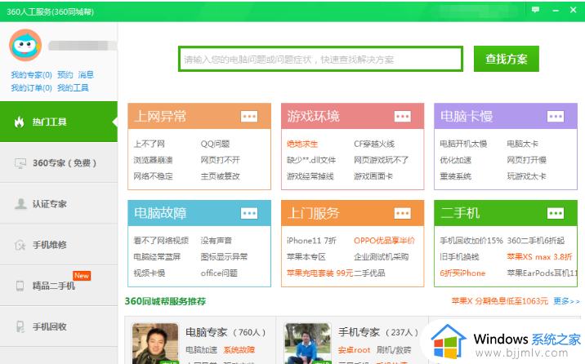The height and width of the screenshot is (364, 585).
Task: Open 苹果X 分期免息 promotion link
Action: point(499,301)
